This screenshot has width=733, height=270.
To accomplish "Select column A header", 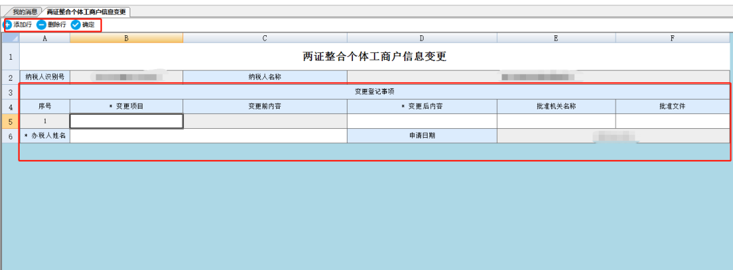I will tap(45, 38).
